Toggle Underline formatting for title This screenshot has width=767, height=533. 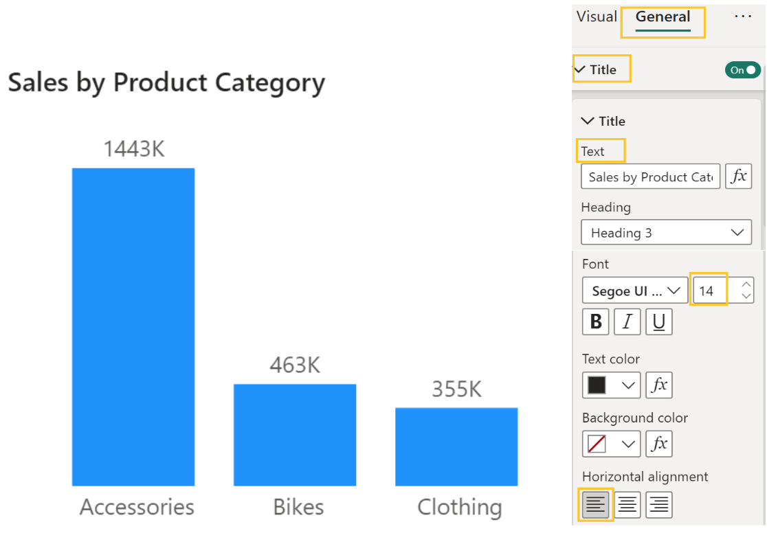[x=658, y=322]
